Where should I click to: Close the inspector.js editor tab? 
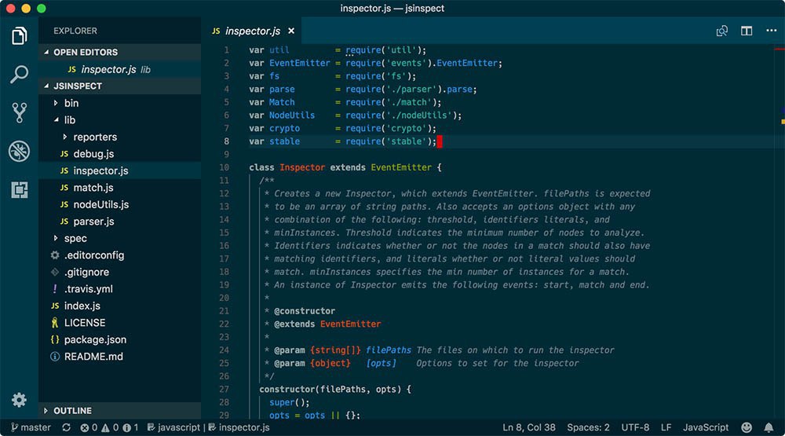[x=291, y=31]
